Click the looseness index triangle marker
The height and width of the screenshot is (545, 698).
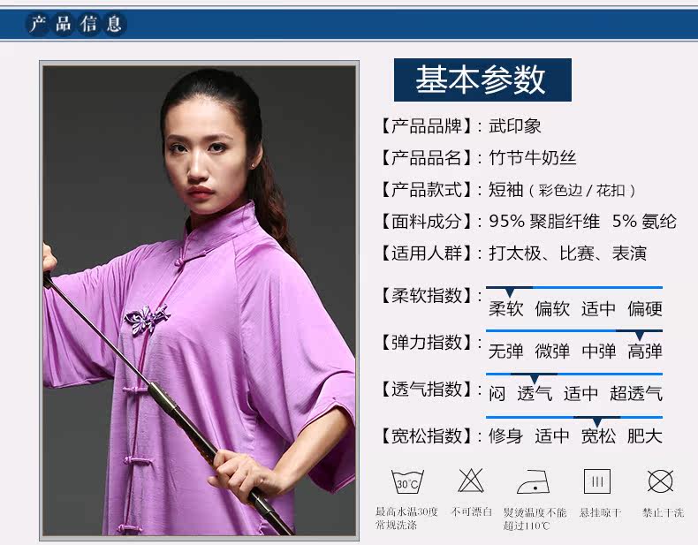pyautogui.click(x=597, y=421)
